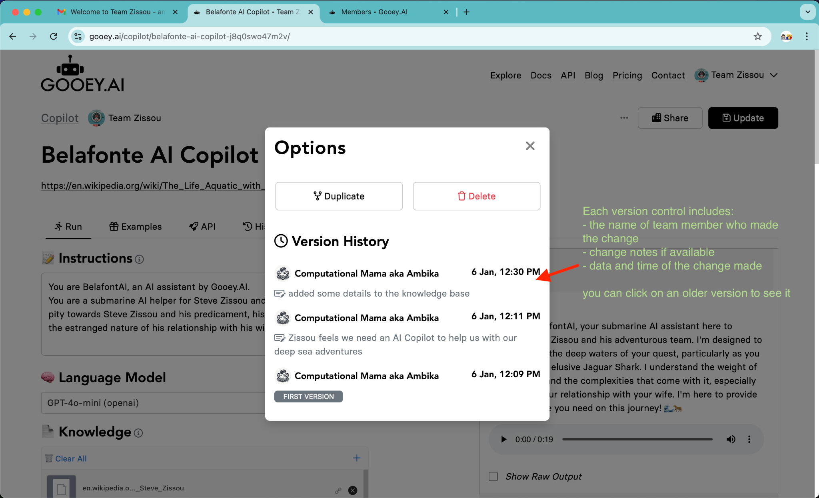Click the Knowledge info icon

point(138,433)
